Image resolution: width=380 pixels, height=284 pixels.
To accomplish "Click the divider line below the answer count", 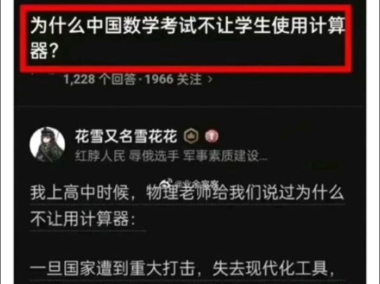I will pyautogui.click(x=189, y=106).
